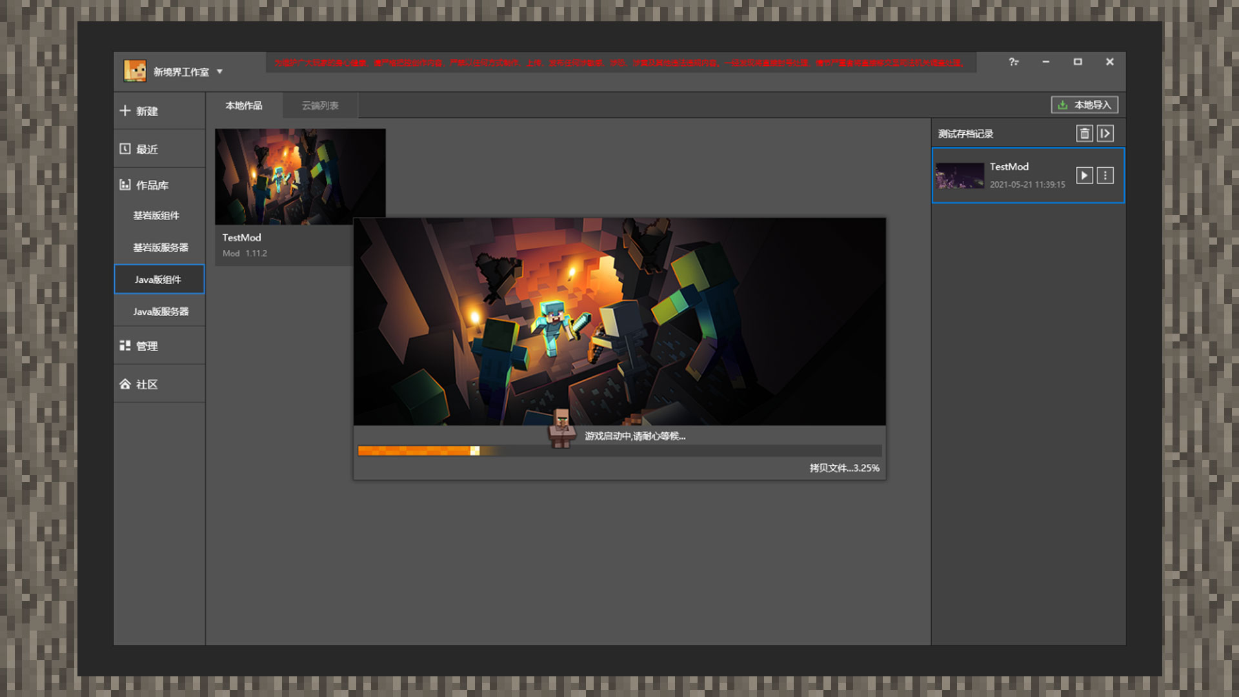Select 基岩版服务器 in sidebar
This screenshot has height=697, width=1239.
159,247
